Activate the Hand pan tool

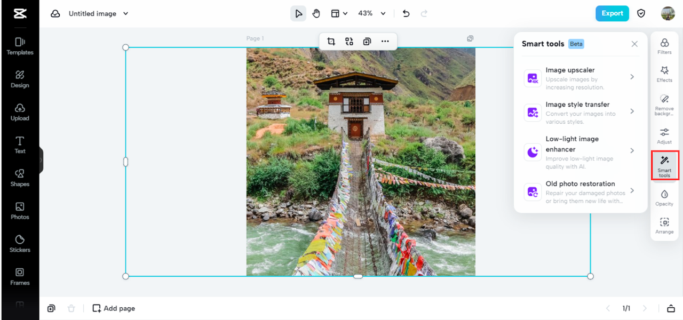[316, 13]
